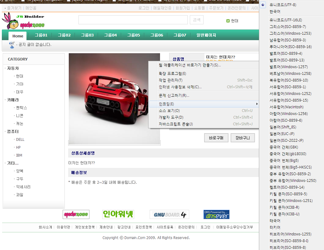Image resolution: width=324 pixels, height=250 pixels.
Task: Click the notice trophy icon
Action: (x=12, y=45)
